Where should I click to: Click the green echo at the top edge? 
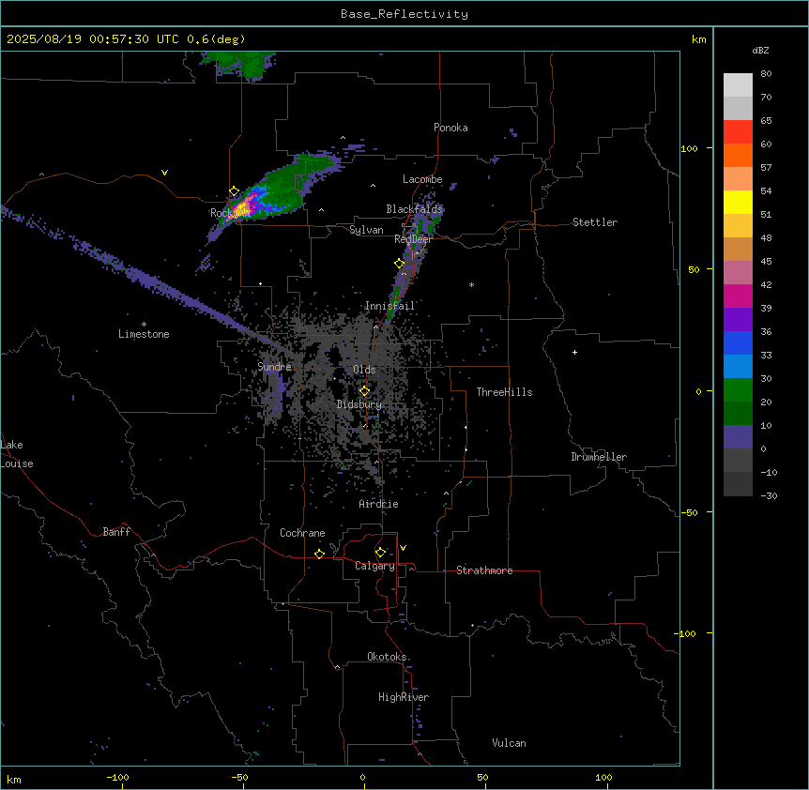coord(242,65)
